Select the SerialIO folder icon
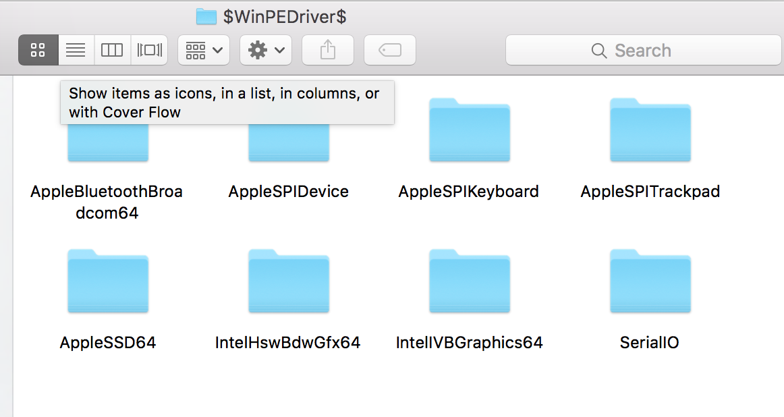784x417 pixels. 650,281
